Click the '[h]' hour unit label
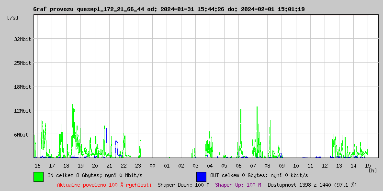 (x=373, y=170)
